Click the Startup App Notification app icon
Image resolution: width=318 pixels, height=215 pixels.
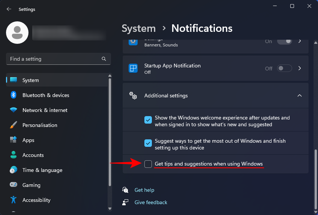click(133, 68)
